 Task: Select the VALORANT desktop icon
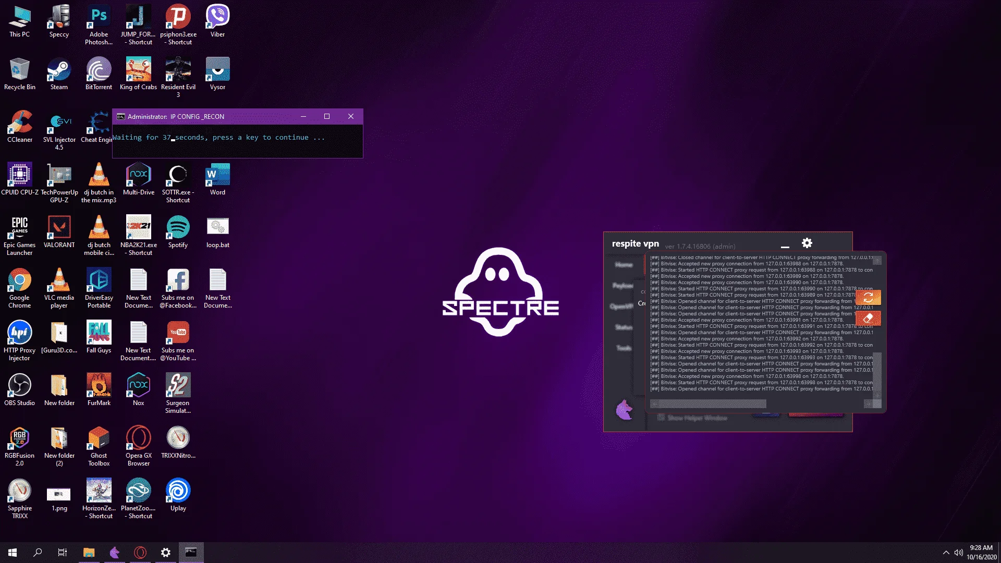pos(59,232)
